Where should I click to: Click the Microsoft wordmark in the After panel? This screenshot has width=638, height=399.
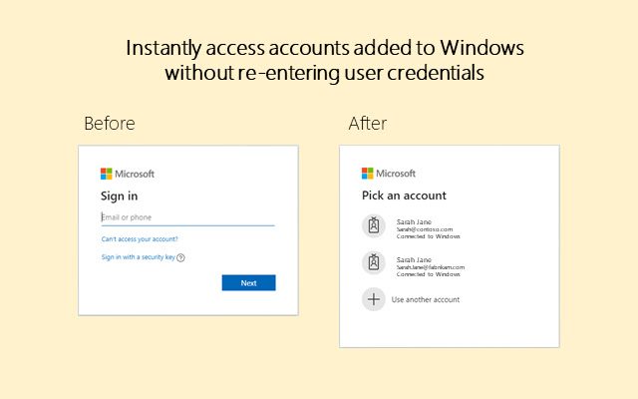point(396,174)
